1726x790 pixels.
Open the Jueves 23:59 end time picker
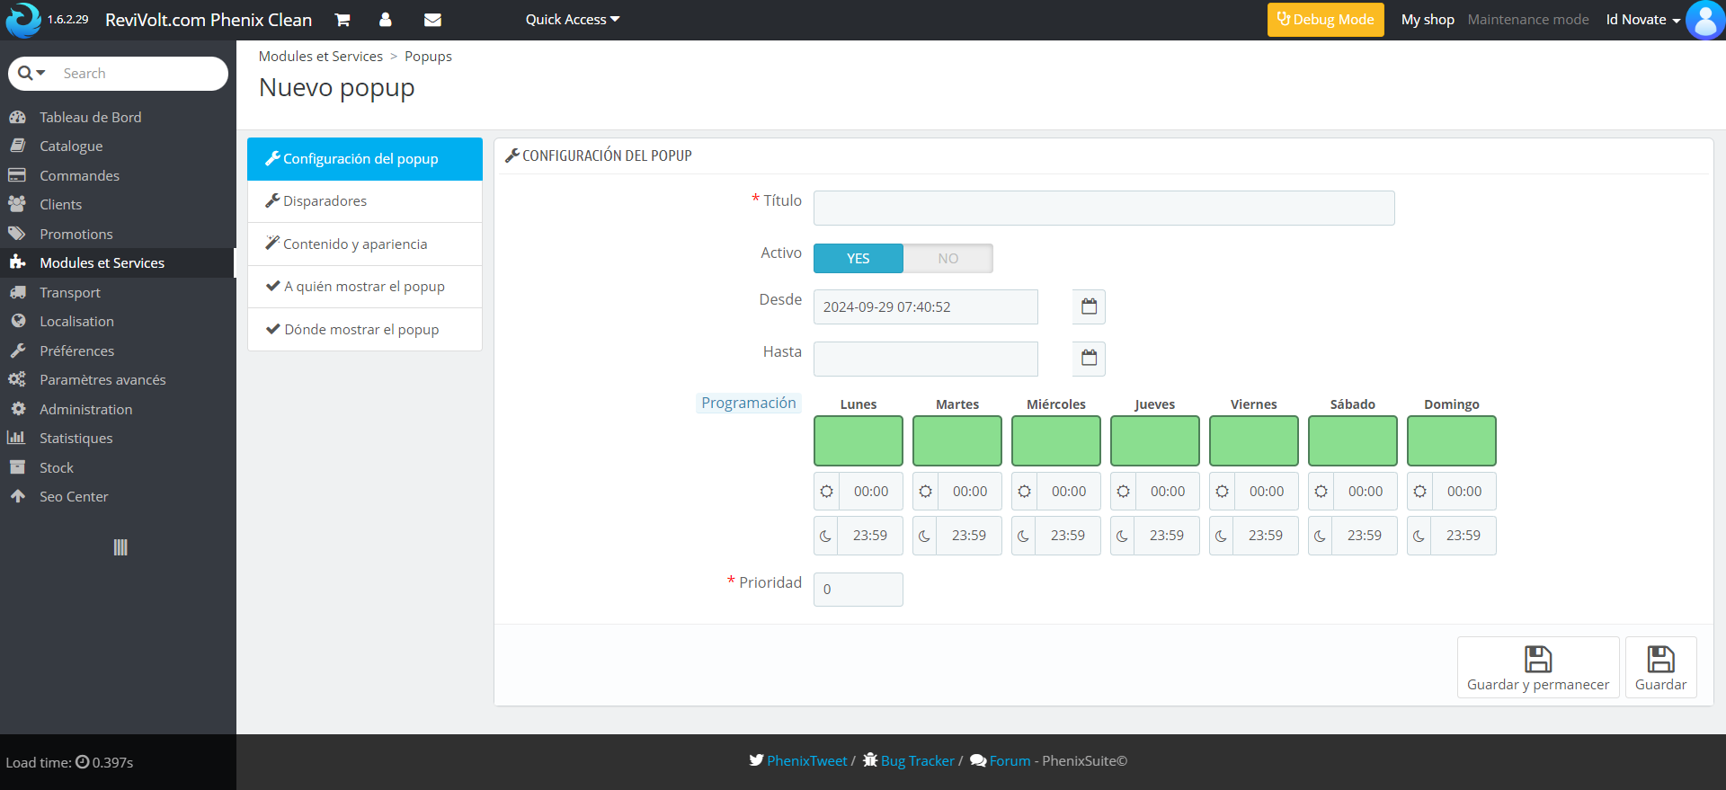click(x=1167, y=536)
